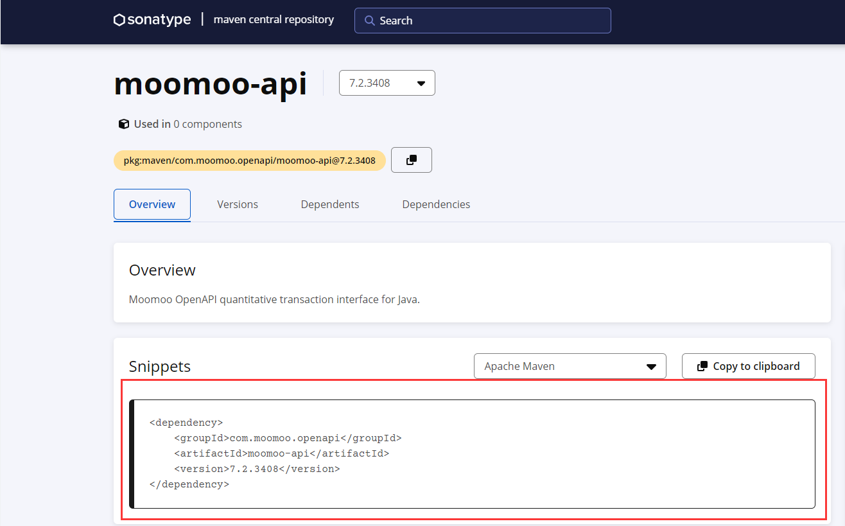Screen dimensions: 845x526
Task: Click the copy icon inside Copy to clipboard
Action: click(702, 366)
